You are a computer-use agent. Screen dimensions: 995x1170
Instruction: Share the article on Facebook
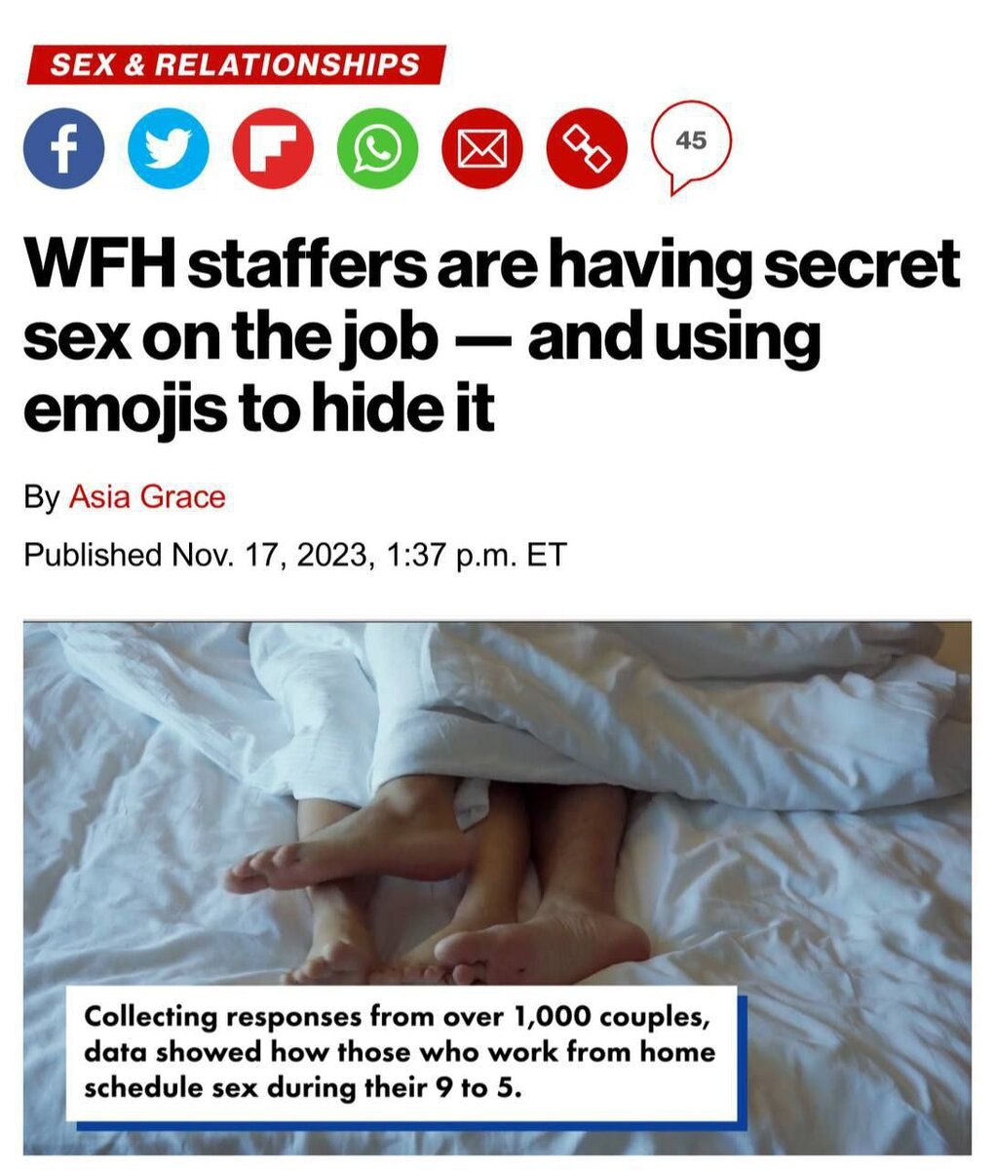point(64,149)
